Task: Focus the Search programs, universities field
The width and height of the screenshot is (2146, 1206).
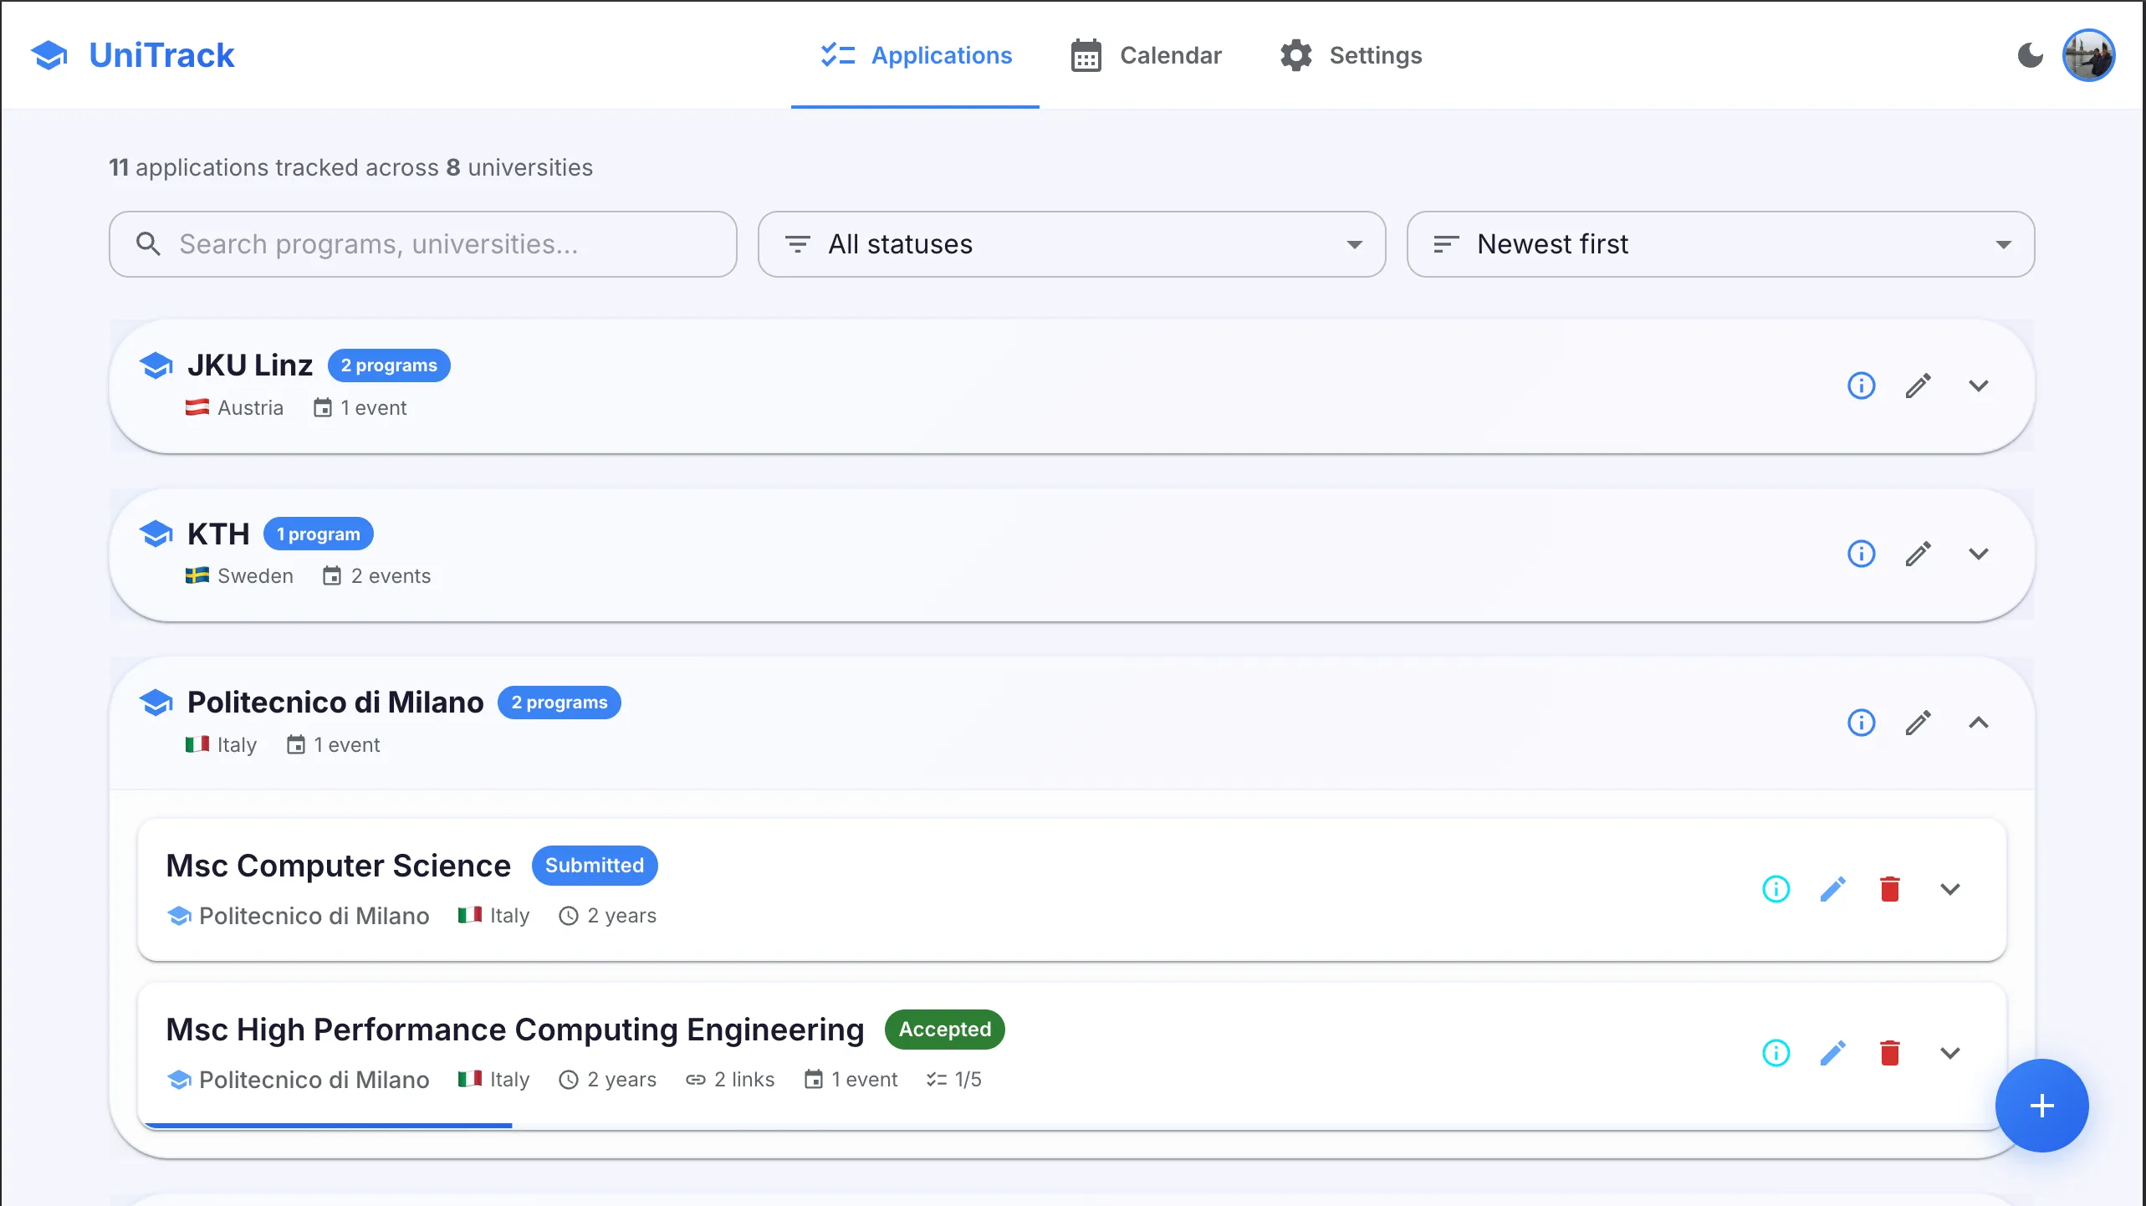Action: 423,244
